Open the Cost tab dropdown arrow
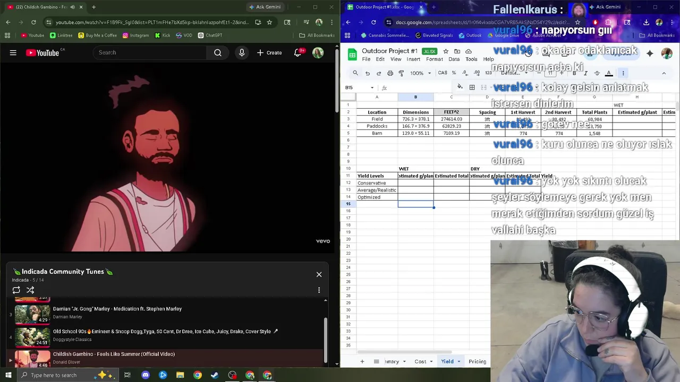Screen dimensions: 680x382 pos(431,361)
